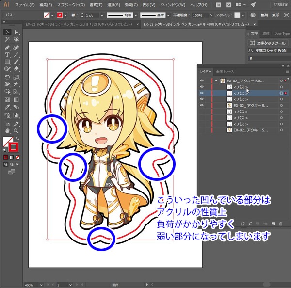Open the stroke weight 1 pt dropdown
Viewport: 291px width, 288px height.
pos(102,15)
